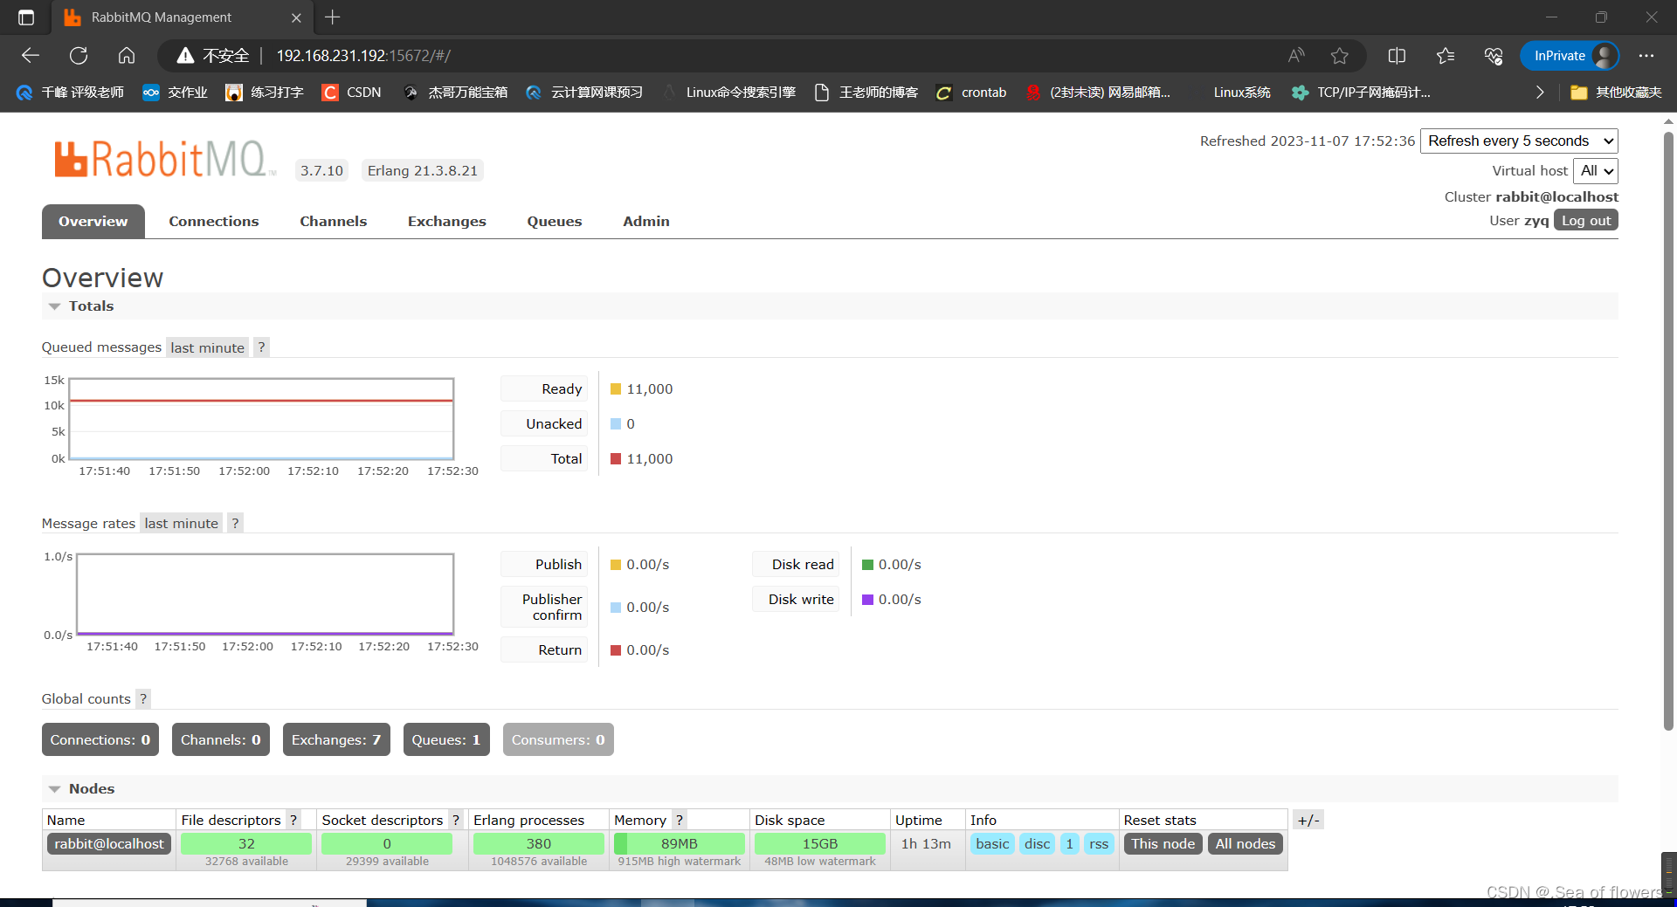Image resolution: width=1677 pixels, height=907 pixels.
Task: Open 网易邮箱 bookmark
Action: (1099, 93)
